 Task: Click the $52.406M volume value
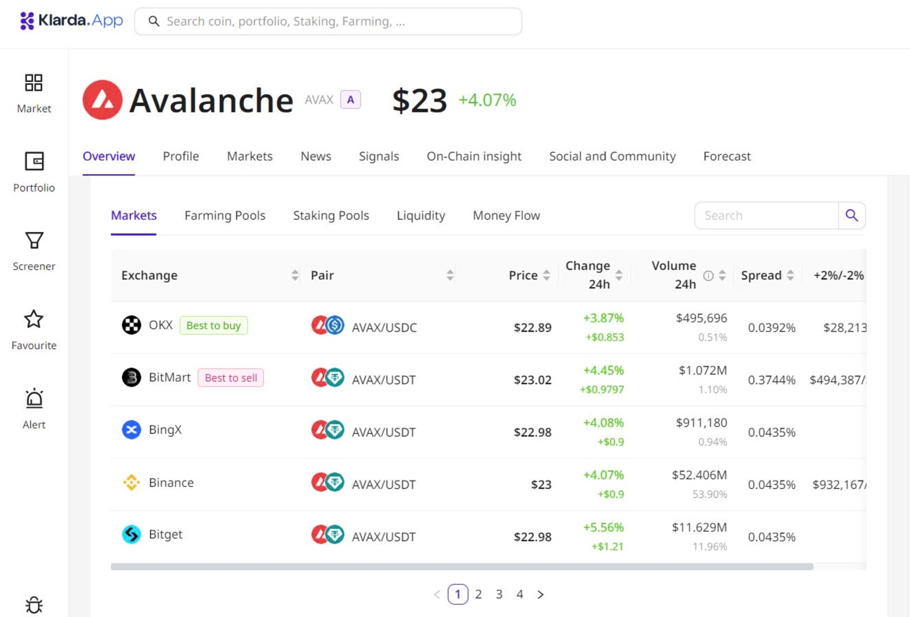pyautogui.click(x=699, y=475)
